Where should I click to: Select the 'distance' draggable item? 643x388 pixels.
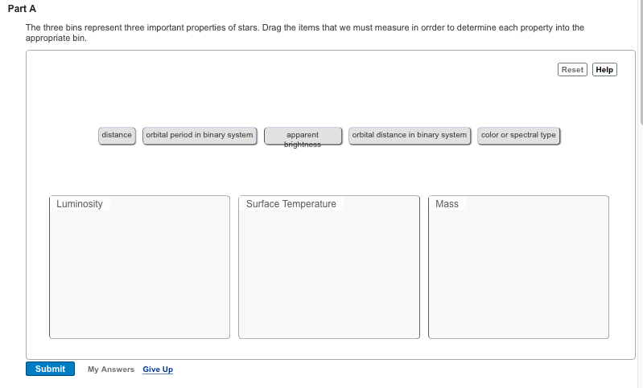[117, 135]
